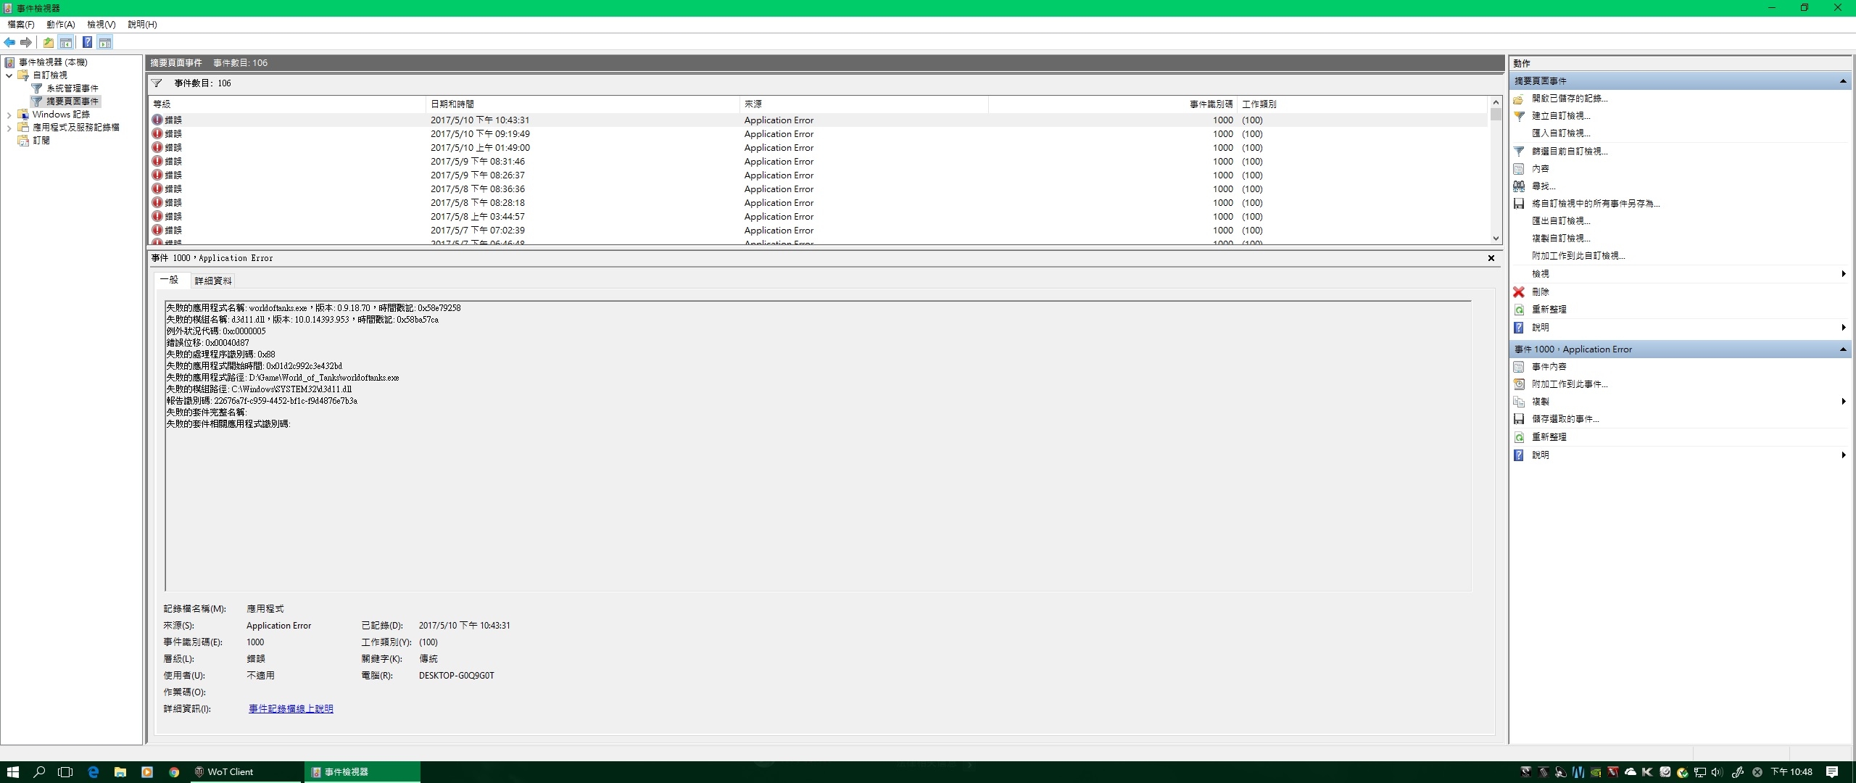Click the 附加工作到此事件 icon
Image resolution: width=1856 pixels, height=783 pixels.
pyautogui.click(x=1519, y=384)
